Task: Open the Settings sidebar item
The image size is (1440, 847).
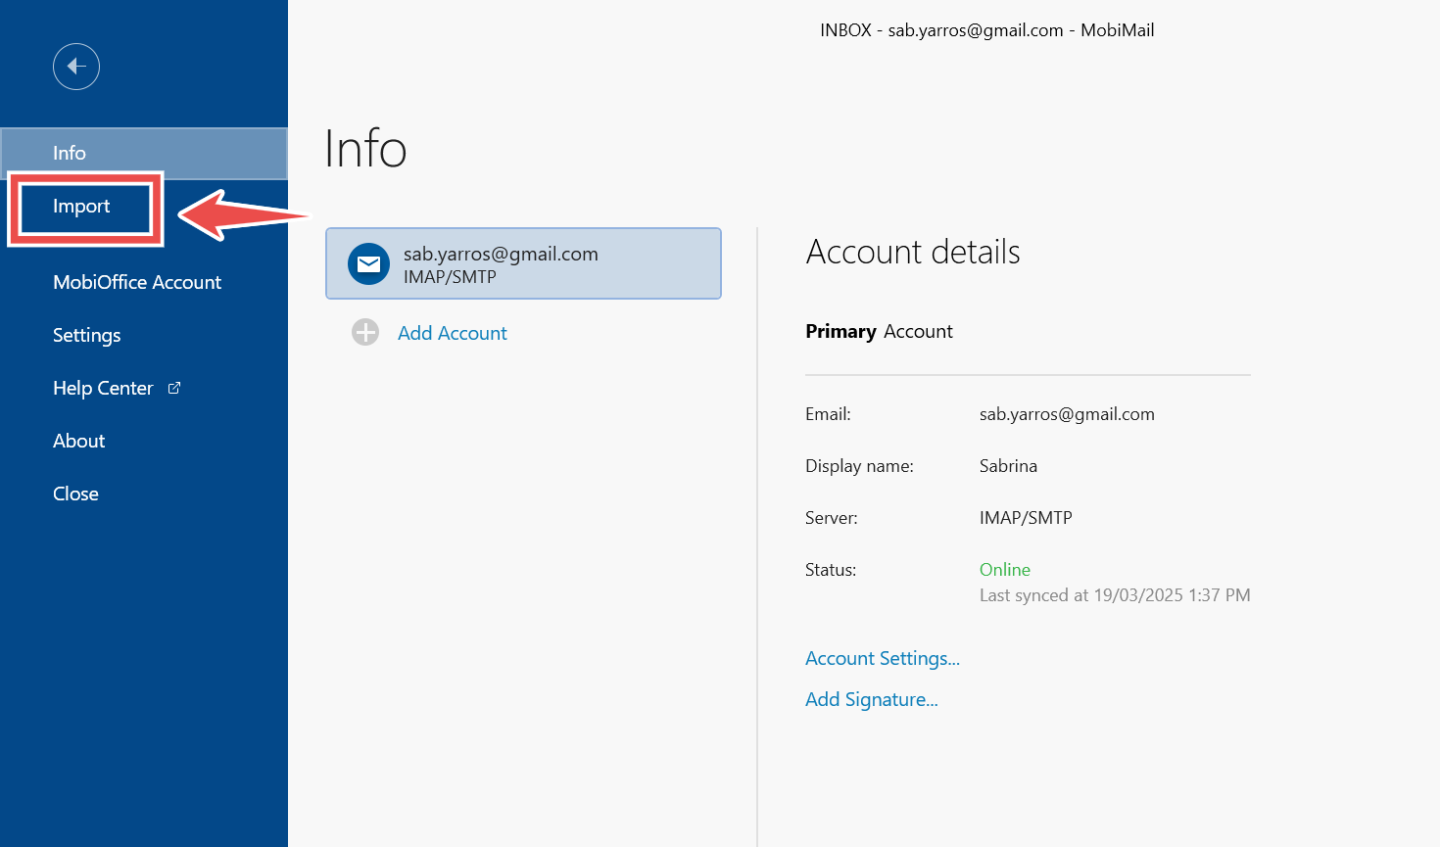Action: point(87,335)
